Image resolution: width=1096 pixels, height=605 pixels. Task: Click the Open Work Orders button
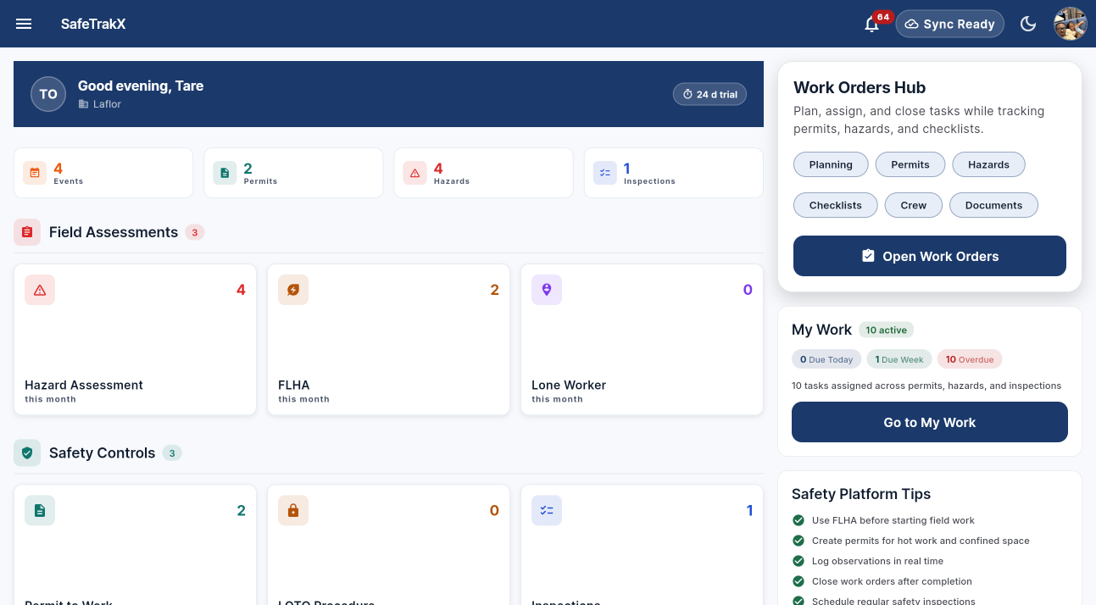point(930,256)
